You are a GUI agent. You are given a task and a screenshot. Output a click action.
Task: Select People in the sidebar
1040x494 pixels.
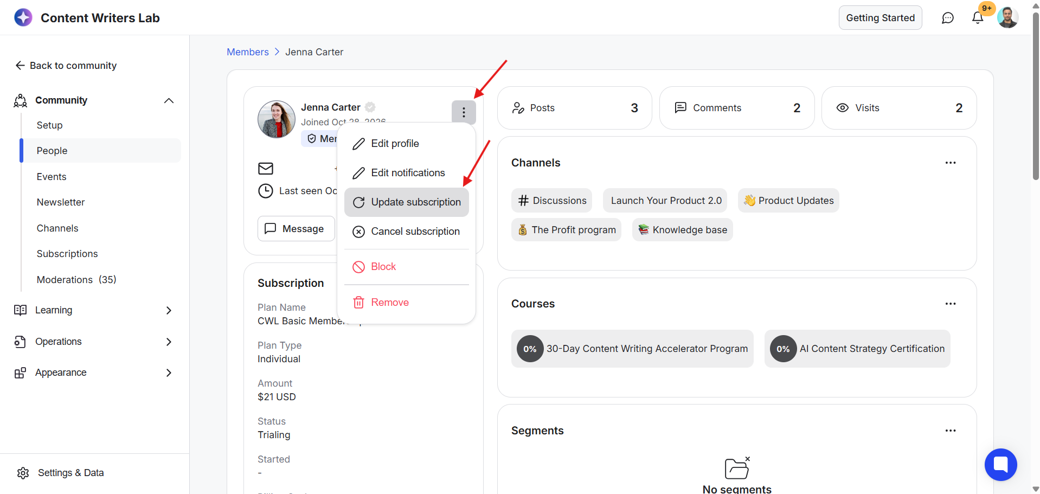[x=101, y=151]
